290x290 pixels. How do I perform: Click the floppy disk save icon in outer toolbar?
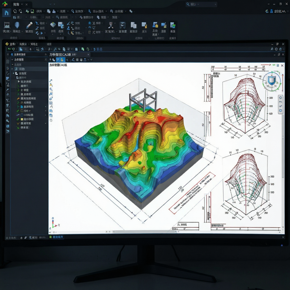tap(32, 11)
